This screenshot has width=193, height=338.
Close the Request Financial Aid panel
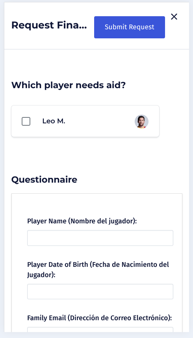(174, 17)
